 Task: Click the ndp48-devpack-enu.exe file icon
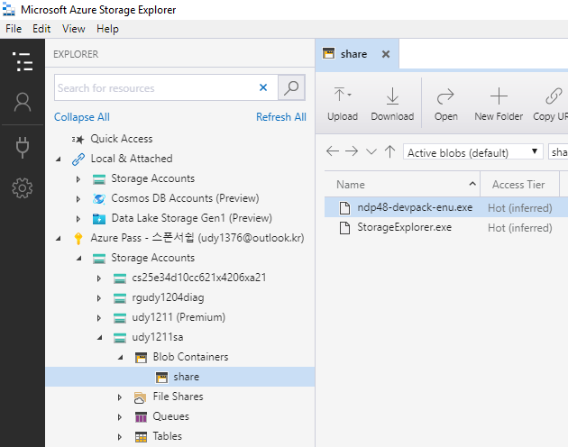point(344,208)
